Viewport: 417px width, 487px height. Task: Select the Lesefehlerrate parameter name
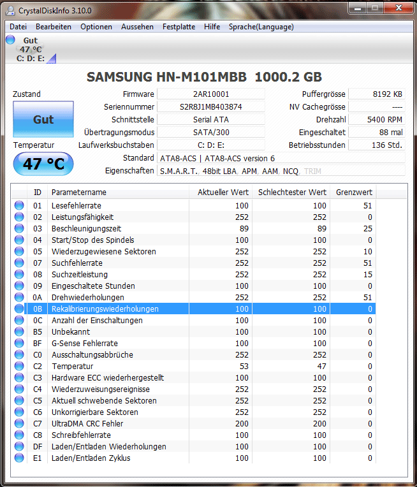pos(77,206)
